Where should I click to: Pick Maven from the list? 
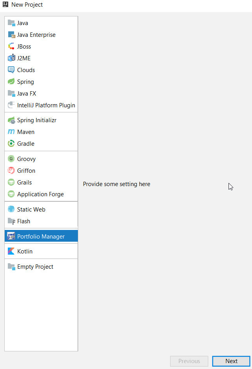point(26,132)
